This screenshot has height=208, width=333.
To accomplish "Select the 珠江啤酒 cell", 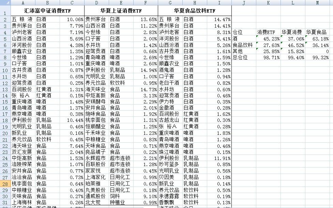I will coord(170,152).
